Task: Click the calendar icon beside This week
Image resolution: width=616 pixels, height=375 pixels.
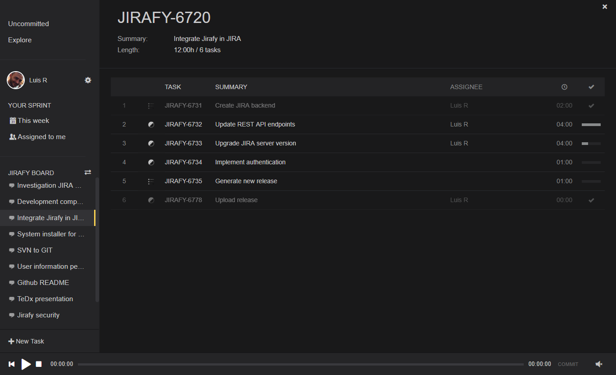Action: point(13,120)
